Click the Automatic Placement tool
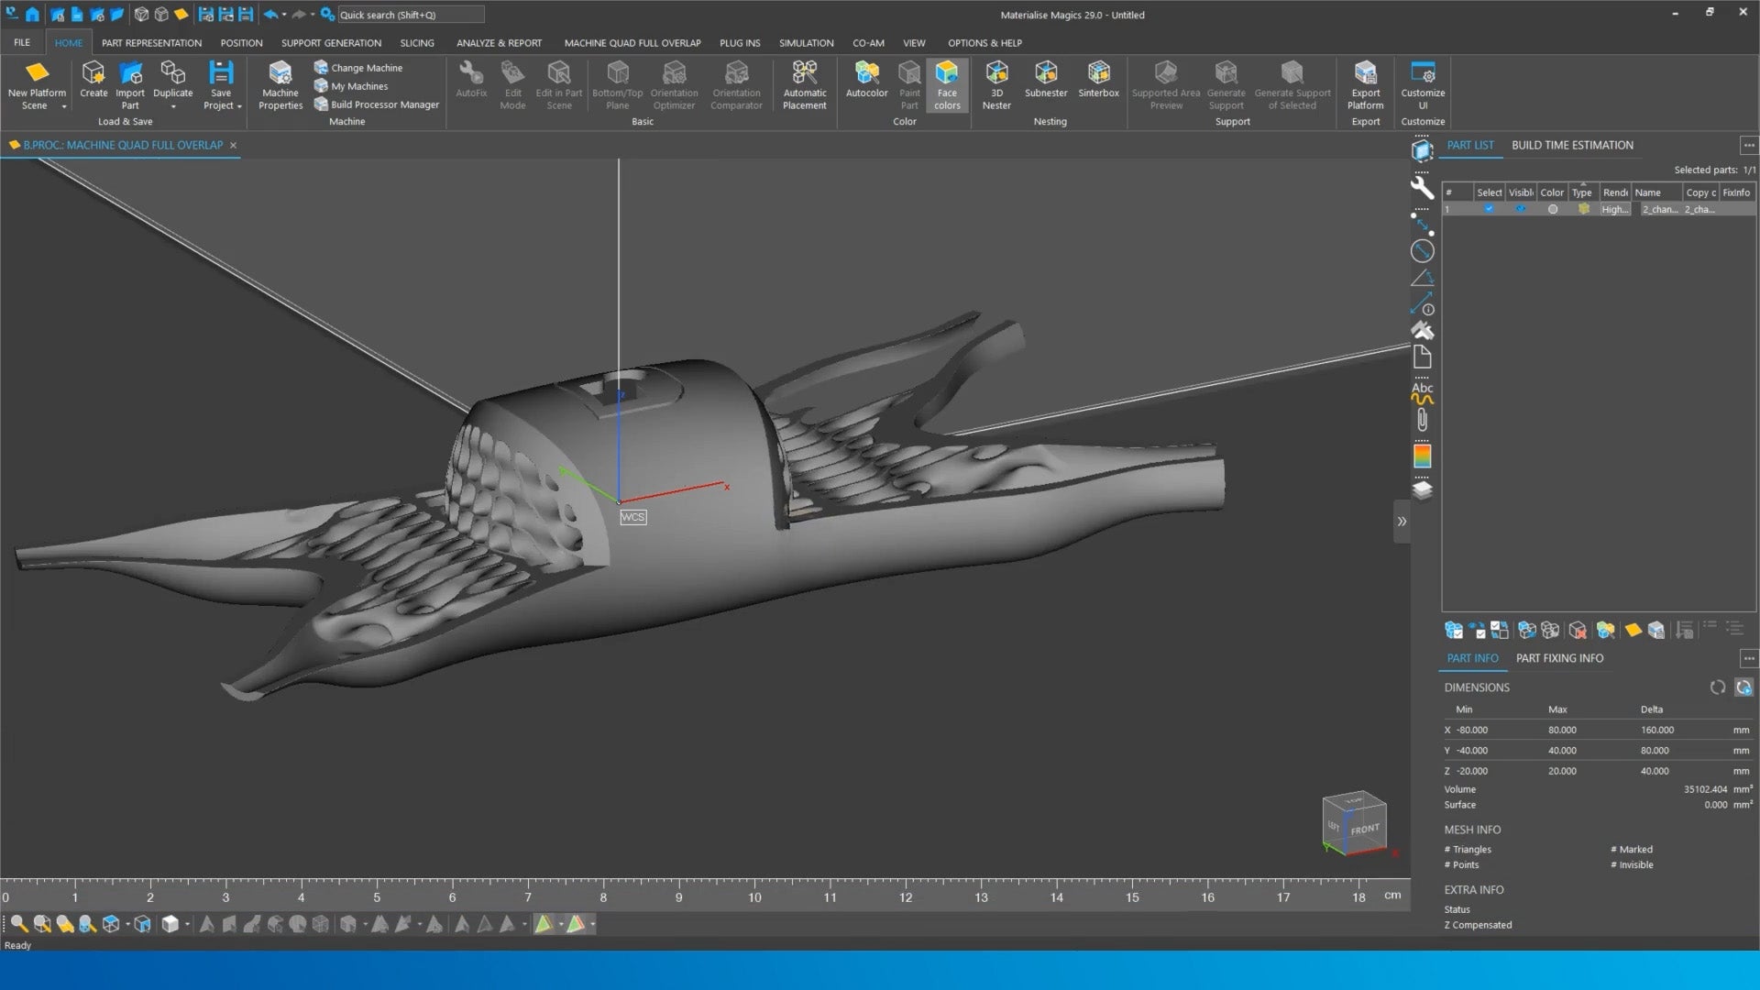Viewport: 1760px width, 990px height. tap(804, 84)
